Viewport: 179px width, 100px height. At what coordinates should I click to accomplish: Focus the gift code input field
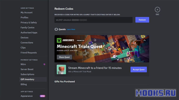coord(94,20)
